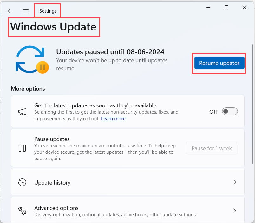Viewport: 255px width, 223px height.
Task: Click the 'Settings' title text
Action: [x=48, y=11]
